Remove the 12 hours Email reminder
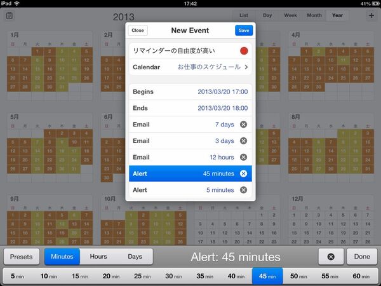 pyautogui.click(x=243, y=157)
